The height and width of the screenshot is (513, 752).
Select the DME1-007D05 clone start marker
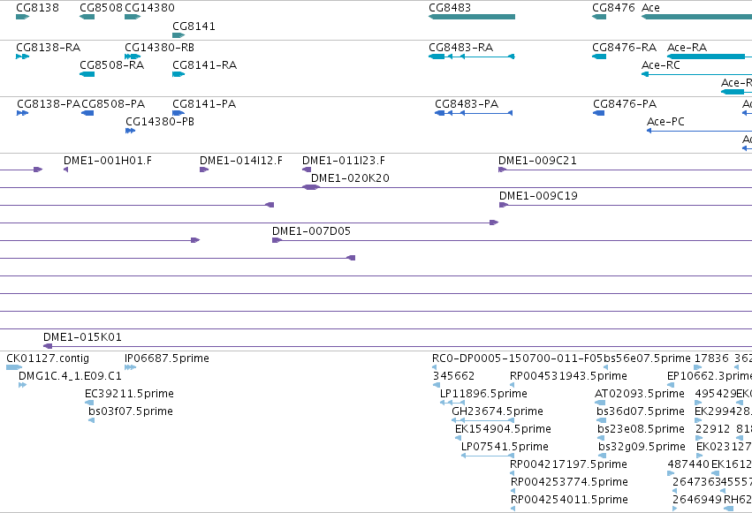pos(277,240)
